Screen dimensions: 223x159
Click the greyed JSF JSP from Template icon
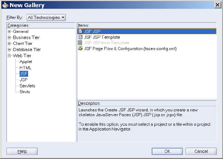[x=80, y=43]
